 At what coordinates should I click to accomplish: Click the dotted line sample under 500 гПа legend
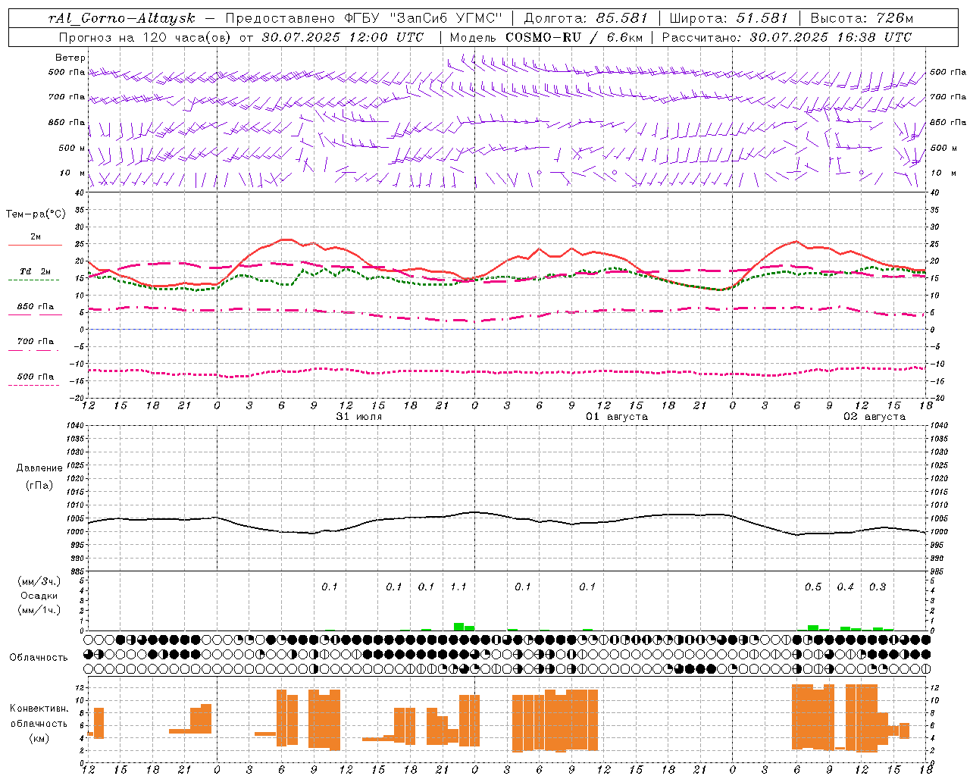[x=33, y=385]
